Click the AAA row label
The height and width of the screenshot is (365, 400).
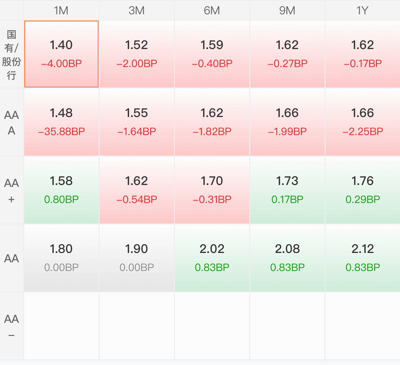tap(11, 122)
